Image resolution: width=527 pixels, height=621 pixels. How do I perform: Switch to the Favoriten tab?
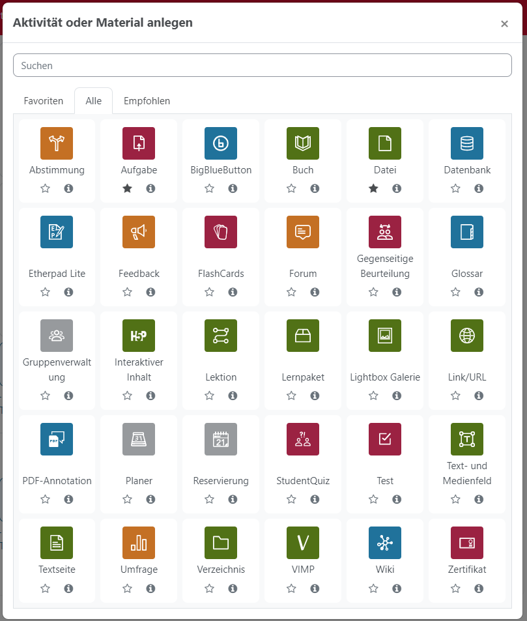click(44, 101)
